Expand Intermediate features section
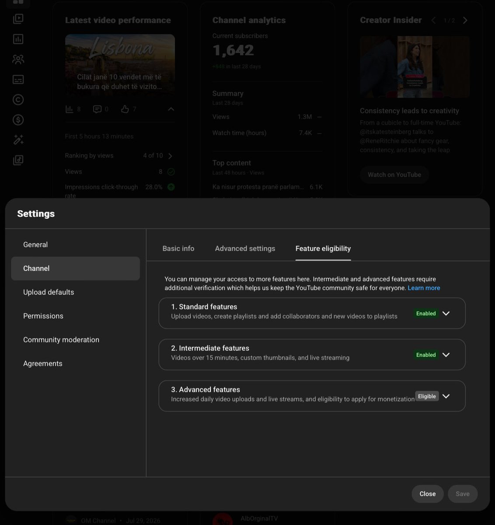The image size is (495, 525). coord(446,355)
